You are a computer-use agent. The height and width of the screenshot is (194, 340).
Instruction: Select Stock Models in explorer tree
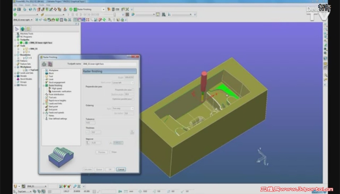[26, 79]
